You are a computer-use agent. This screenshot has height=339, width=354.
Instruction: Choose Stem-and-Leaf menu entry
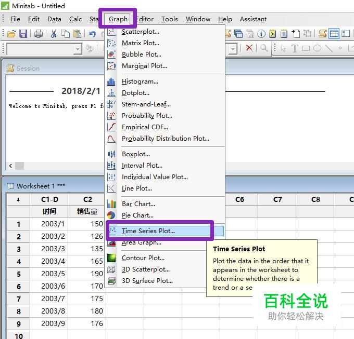(165, 104)
